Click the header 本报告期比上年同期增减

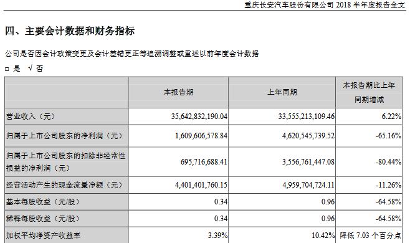(369, 92)
